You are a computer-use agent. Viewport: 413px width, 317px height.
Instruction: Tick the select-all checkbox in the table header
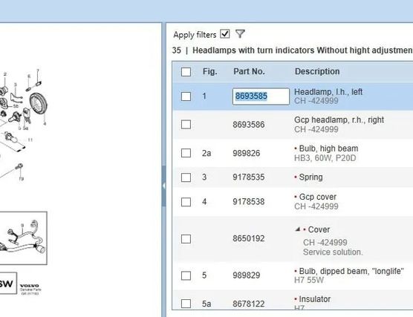coord(186,71)
